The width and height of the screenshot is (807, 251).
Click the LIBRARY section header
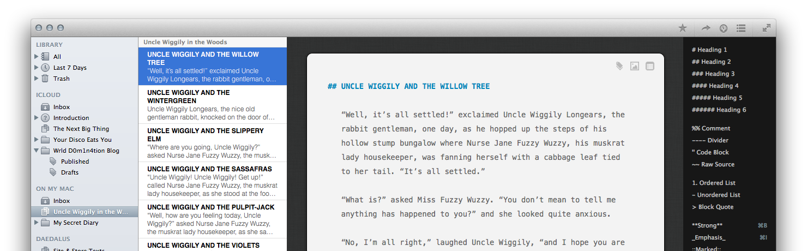[49, 45]
